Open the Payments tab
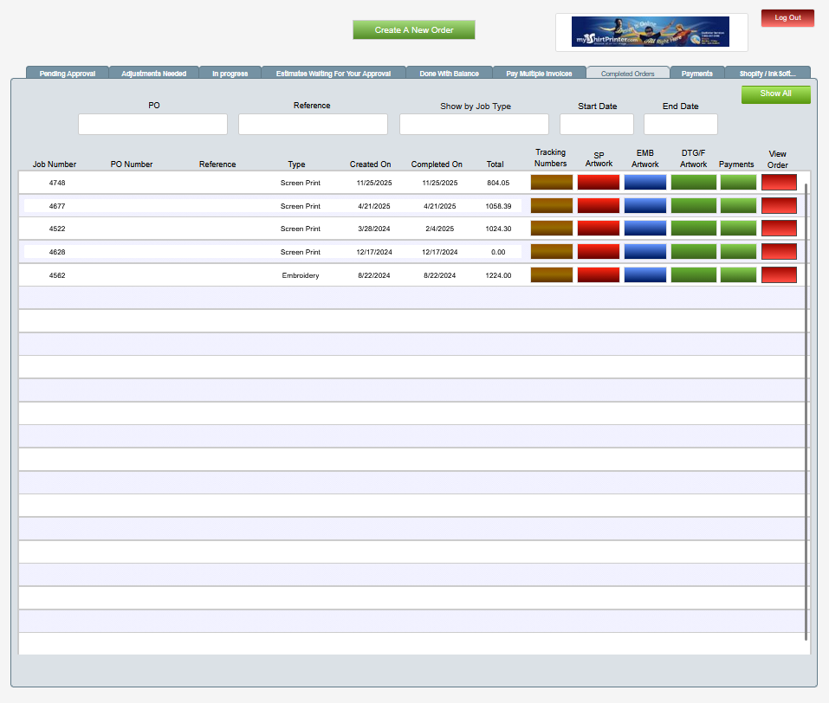829x703 pixels. [x=696, y=73]
